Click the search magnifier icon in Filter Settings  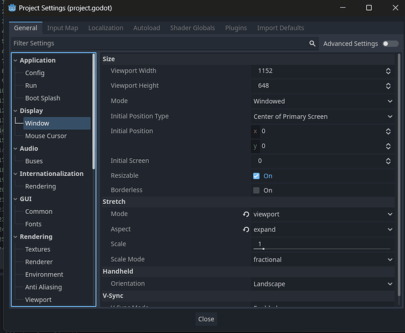[312, 43]
